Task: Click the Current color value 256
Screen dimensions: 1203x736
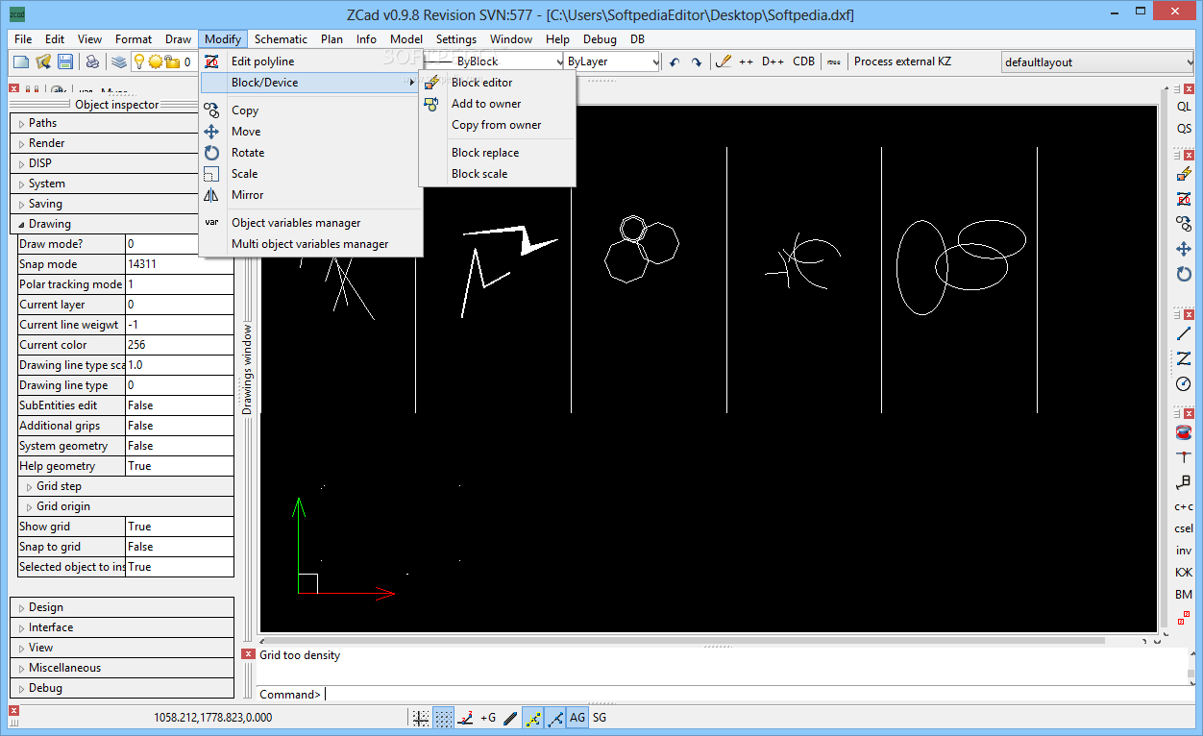Action: click(x=180, y=345)
